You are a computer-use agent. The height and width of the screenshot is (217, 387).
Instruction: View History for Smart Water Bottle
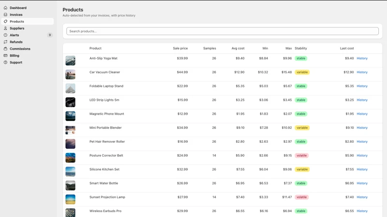tap(362, 183)
